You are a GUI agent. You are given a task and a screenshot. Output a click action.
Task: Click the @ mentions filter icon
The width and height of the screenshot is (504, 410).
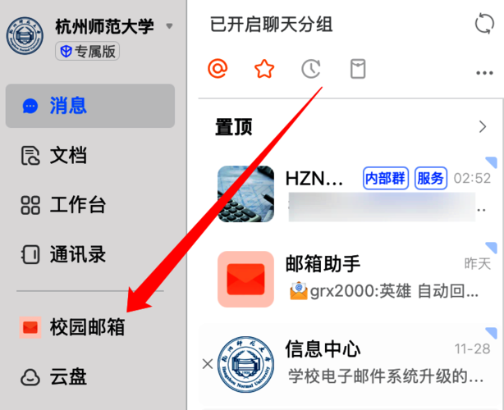218,68
